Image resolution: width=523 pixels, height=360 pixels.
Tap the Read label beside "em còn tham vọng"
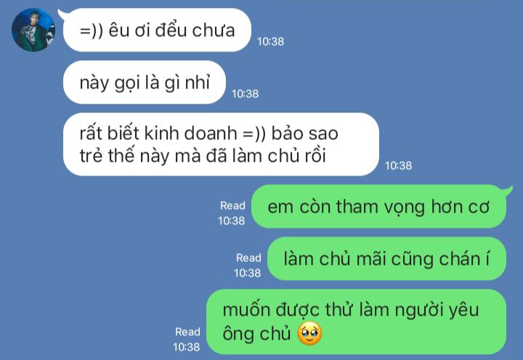pyautogui.click(x=232, y=205)
